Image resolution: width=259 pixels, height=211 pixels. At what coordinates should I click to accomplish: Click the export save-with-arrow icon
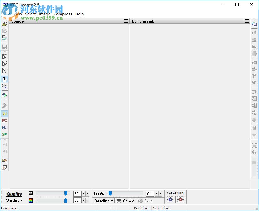tap(4, 160)
